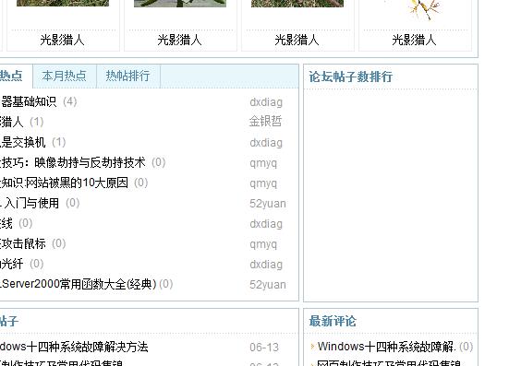Open the 是交换机 post link
The height and width of the screenshot is (366, 521).
(22, 142)
